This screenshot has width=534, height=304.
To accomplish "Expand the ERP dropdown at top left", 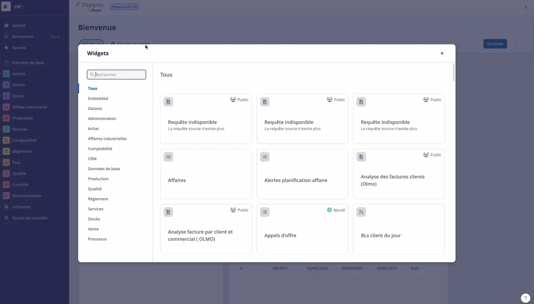I will point(20,7).
